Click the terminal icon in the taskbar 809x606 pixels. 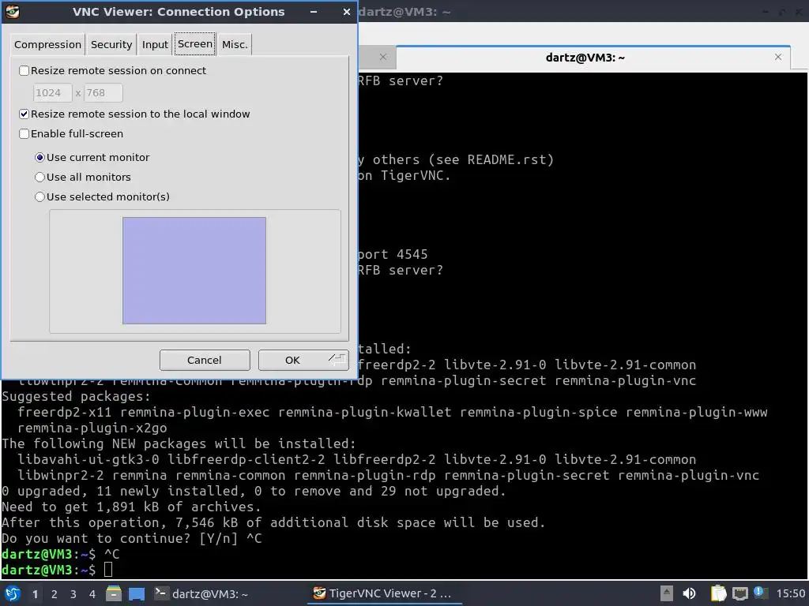[160, 593]
